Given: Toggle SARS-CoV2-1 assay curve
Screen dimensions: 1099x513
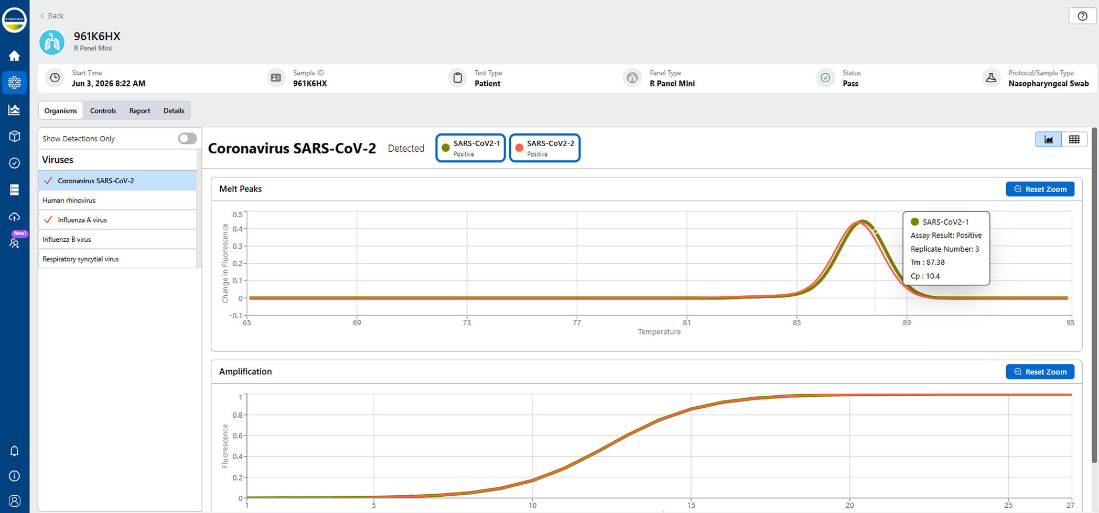Looking at the screenshot, I should tap(470, 148).
